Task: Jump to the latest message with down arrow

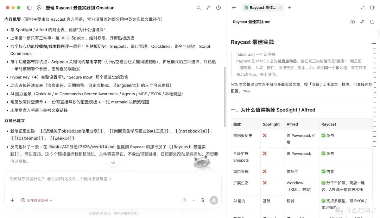Action: pyautogui.click(x=113, y=162)
